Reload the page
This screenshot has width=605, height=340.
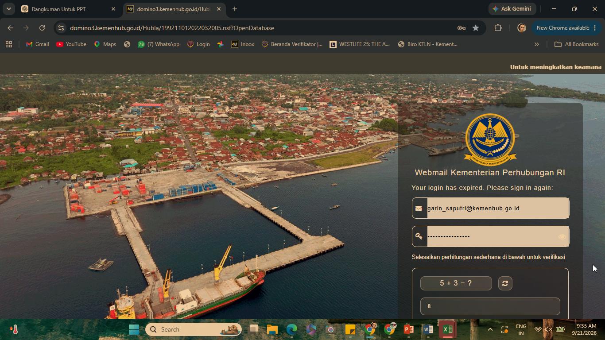[42, 28]
